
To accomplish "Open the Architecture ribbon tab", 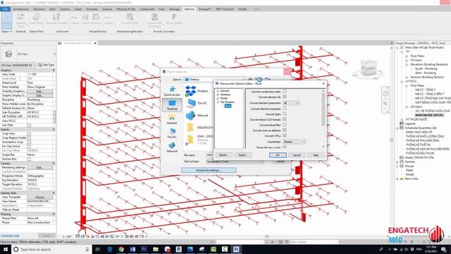I will coord(21,9).
